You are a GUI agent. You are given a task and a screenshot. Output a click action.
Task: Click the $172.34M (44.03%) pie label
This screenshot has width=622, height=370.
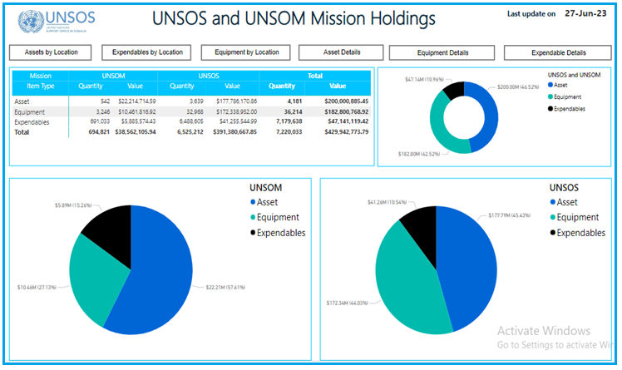click(x=347, y=303)
